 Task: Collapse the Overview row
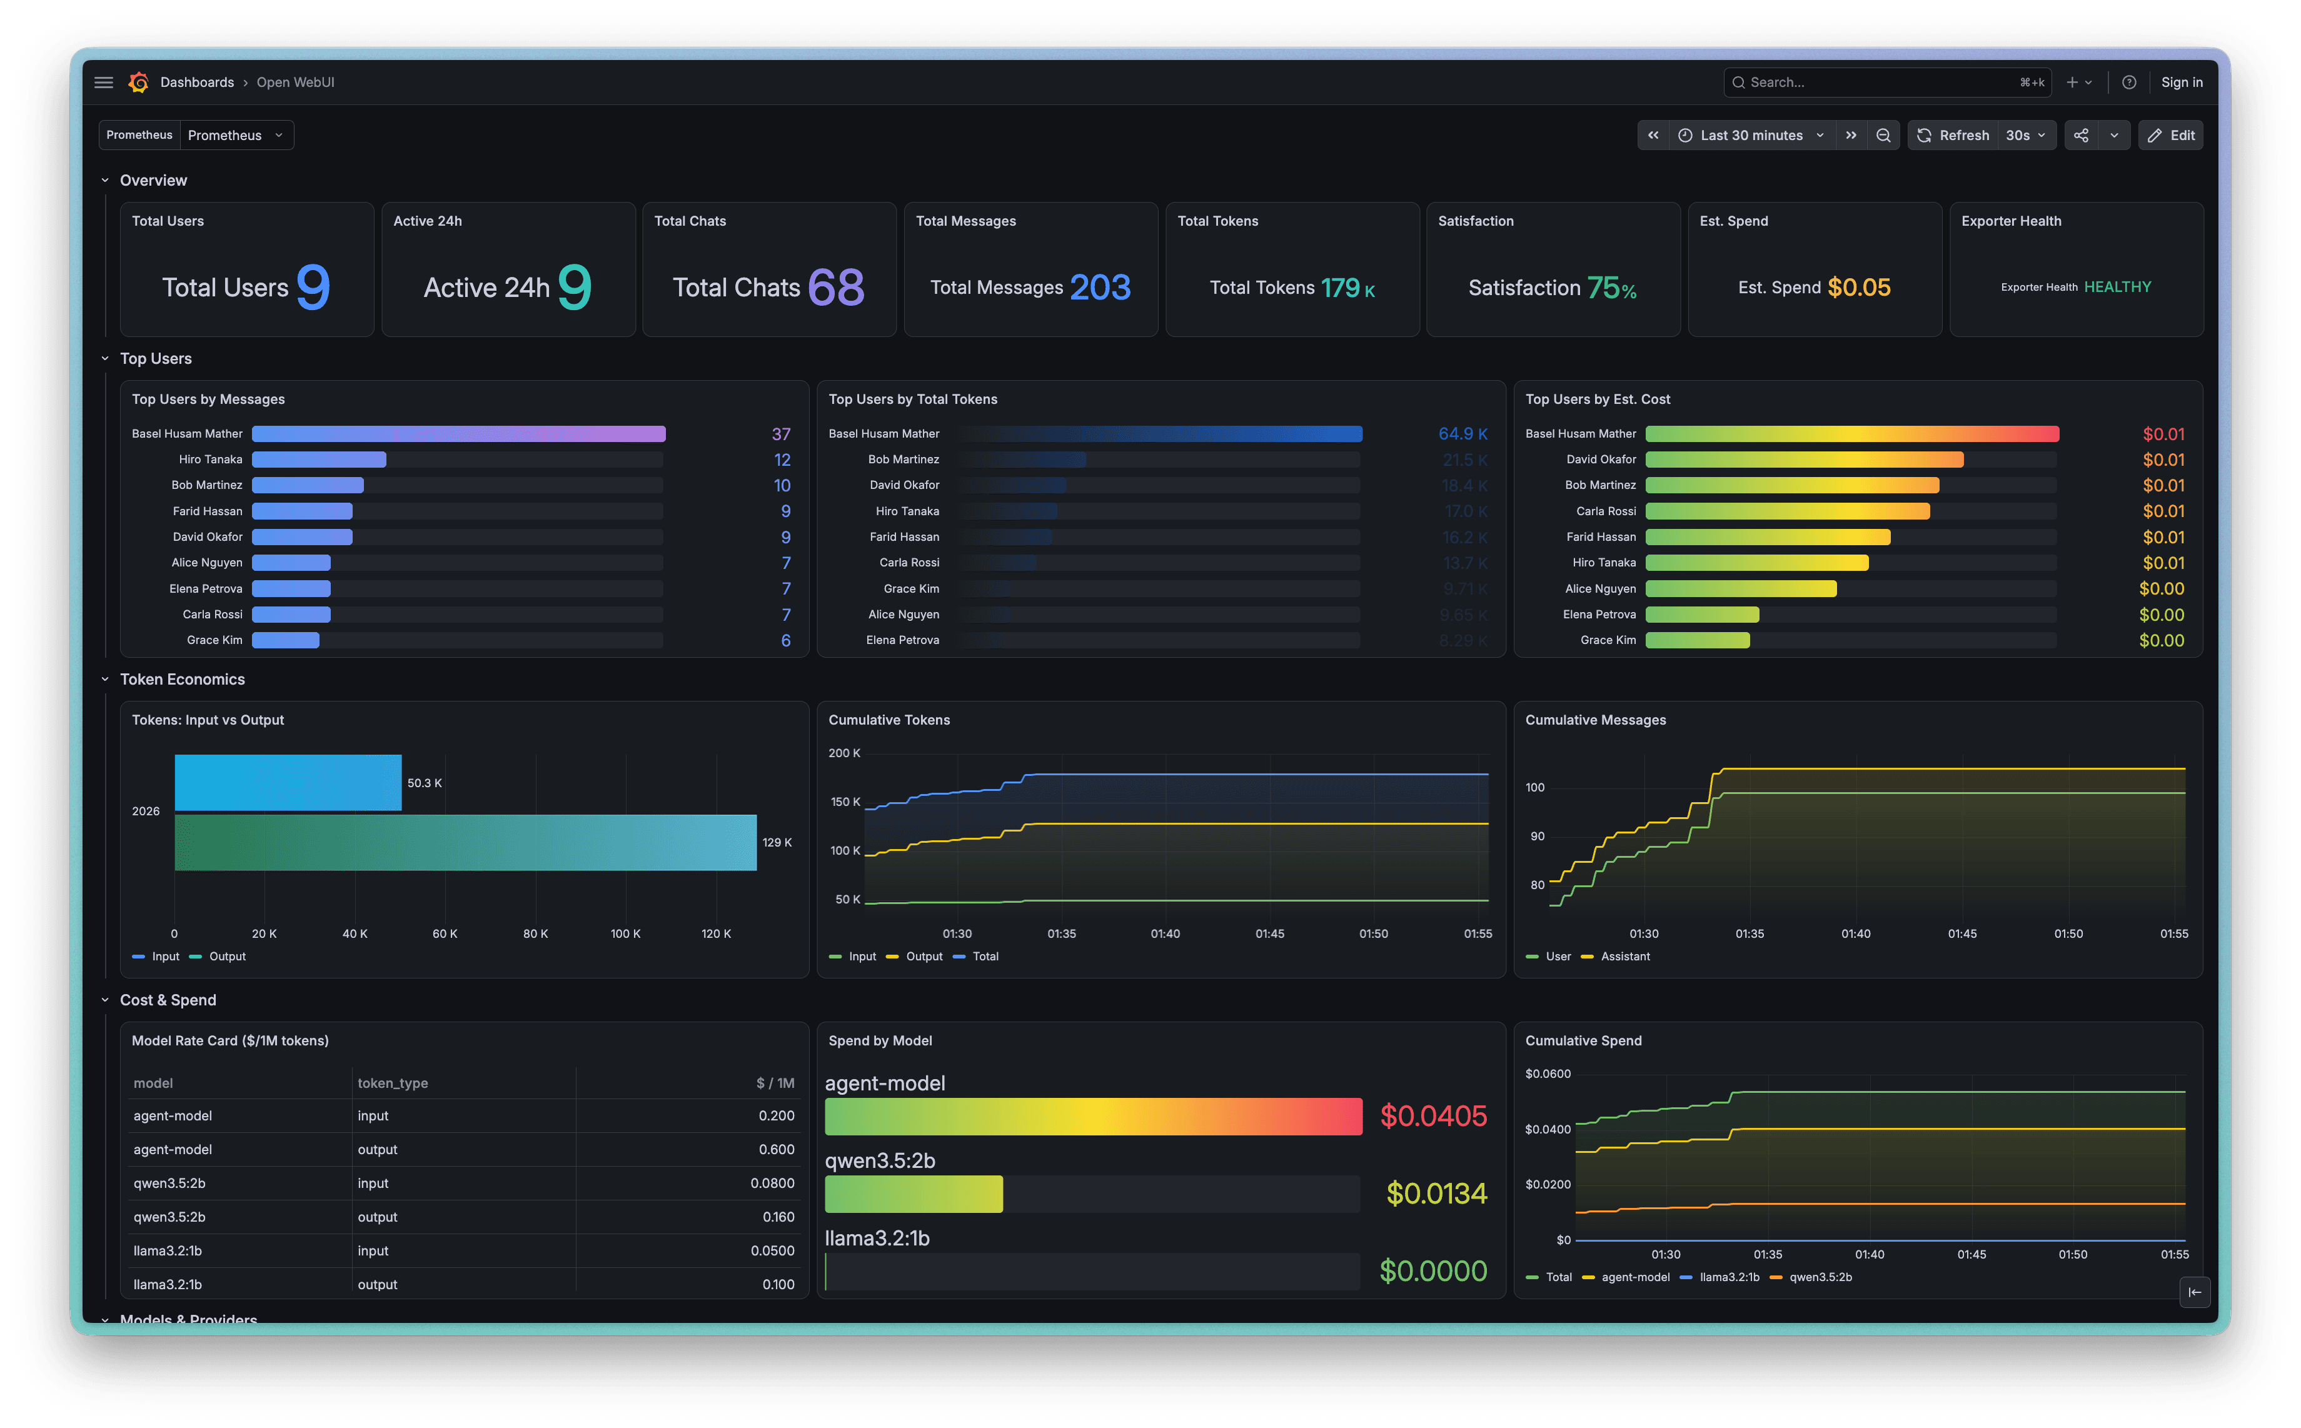point(105,181)
